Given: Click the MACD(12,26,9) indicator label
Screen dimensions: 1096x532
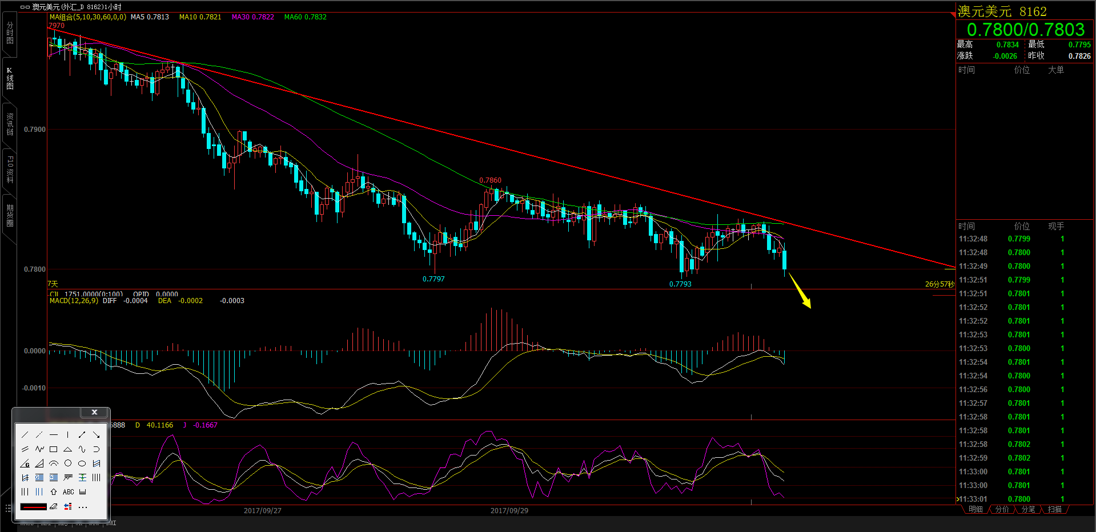Looking at the screenshot, I should (x=74, y=301).
